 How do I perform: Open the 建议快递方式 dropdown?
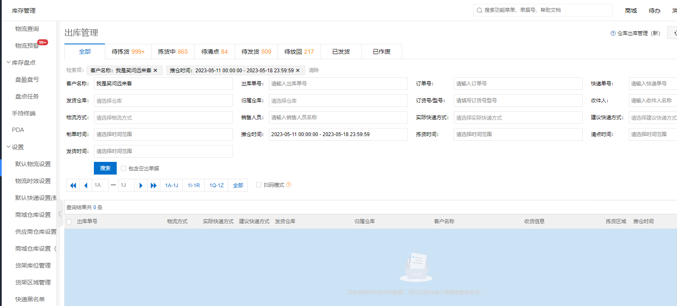653,117
